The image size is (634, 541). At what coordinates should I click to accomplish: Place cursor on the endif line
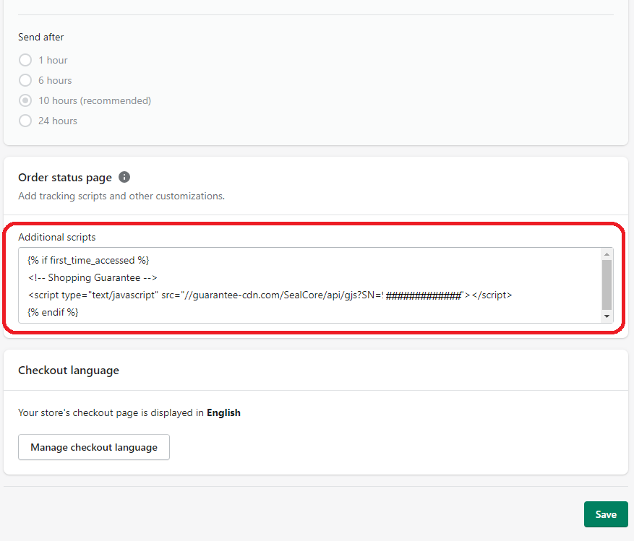(53, 312)
